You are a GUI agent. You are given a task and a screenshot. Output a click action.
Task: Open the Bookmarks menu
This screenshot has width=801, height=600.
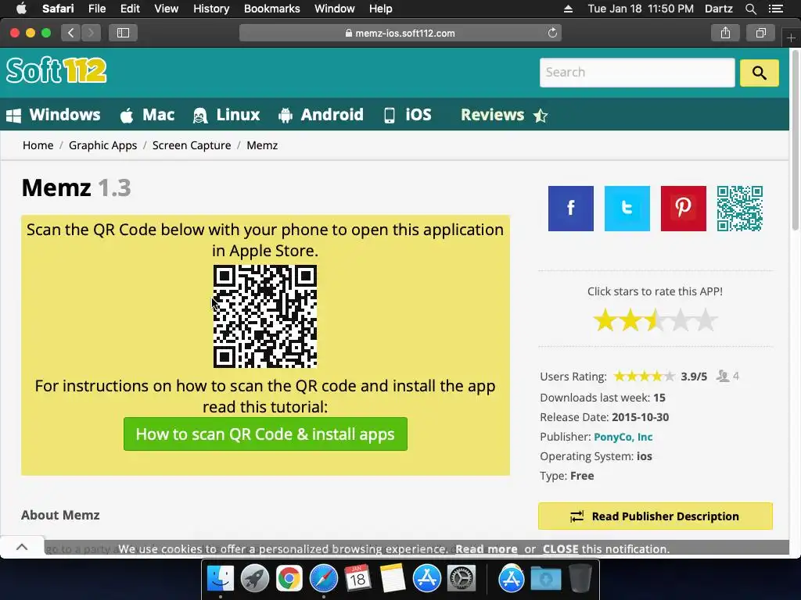click(271, 9)
